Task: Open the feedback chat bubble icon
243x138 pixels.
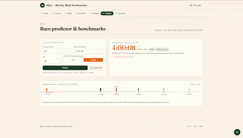Action: tap(237, 132)
